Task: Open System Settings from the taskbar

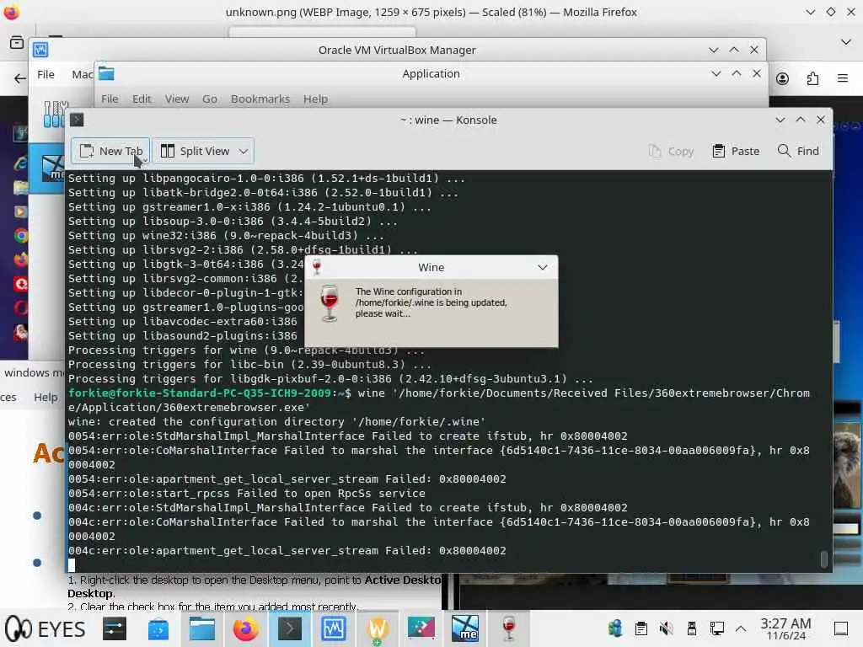Action: 115,628
